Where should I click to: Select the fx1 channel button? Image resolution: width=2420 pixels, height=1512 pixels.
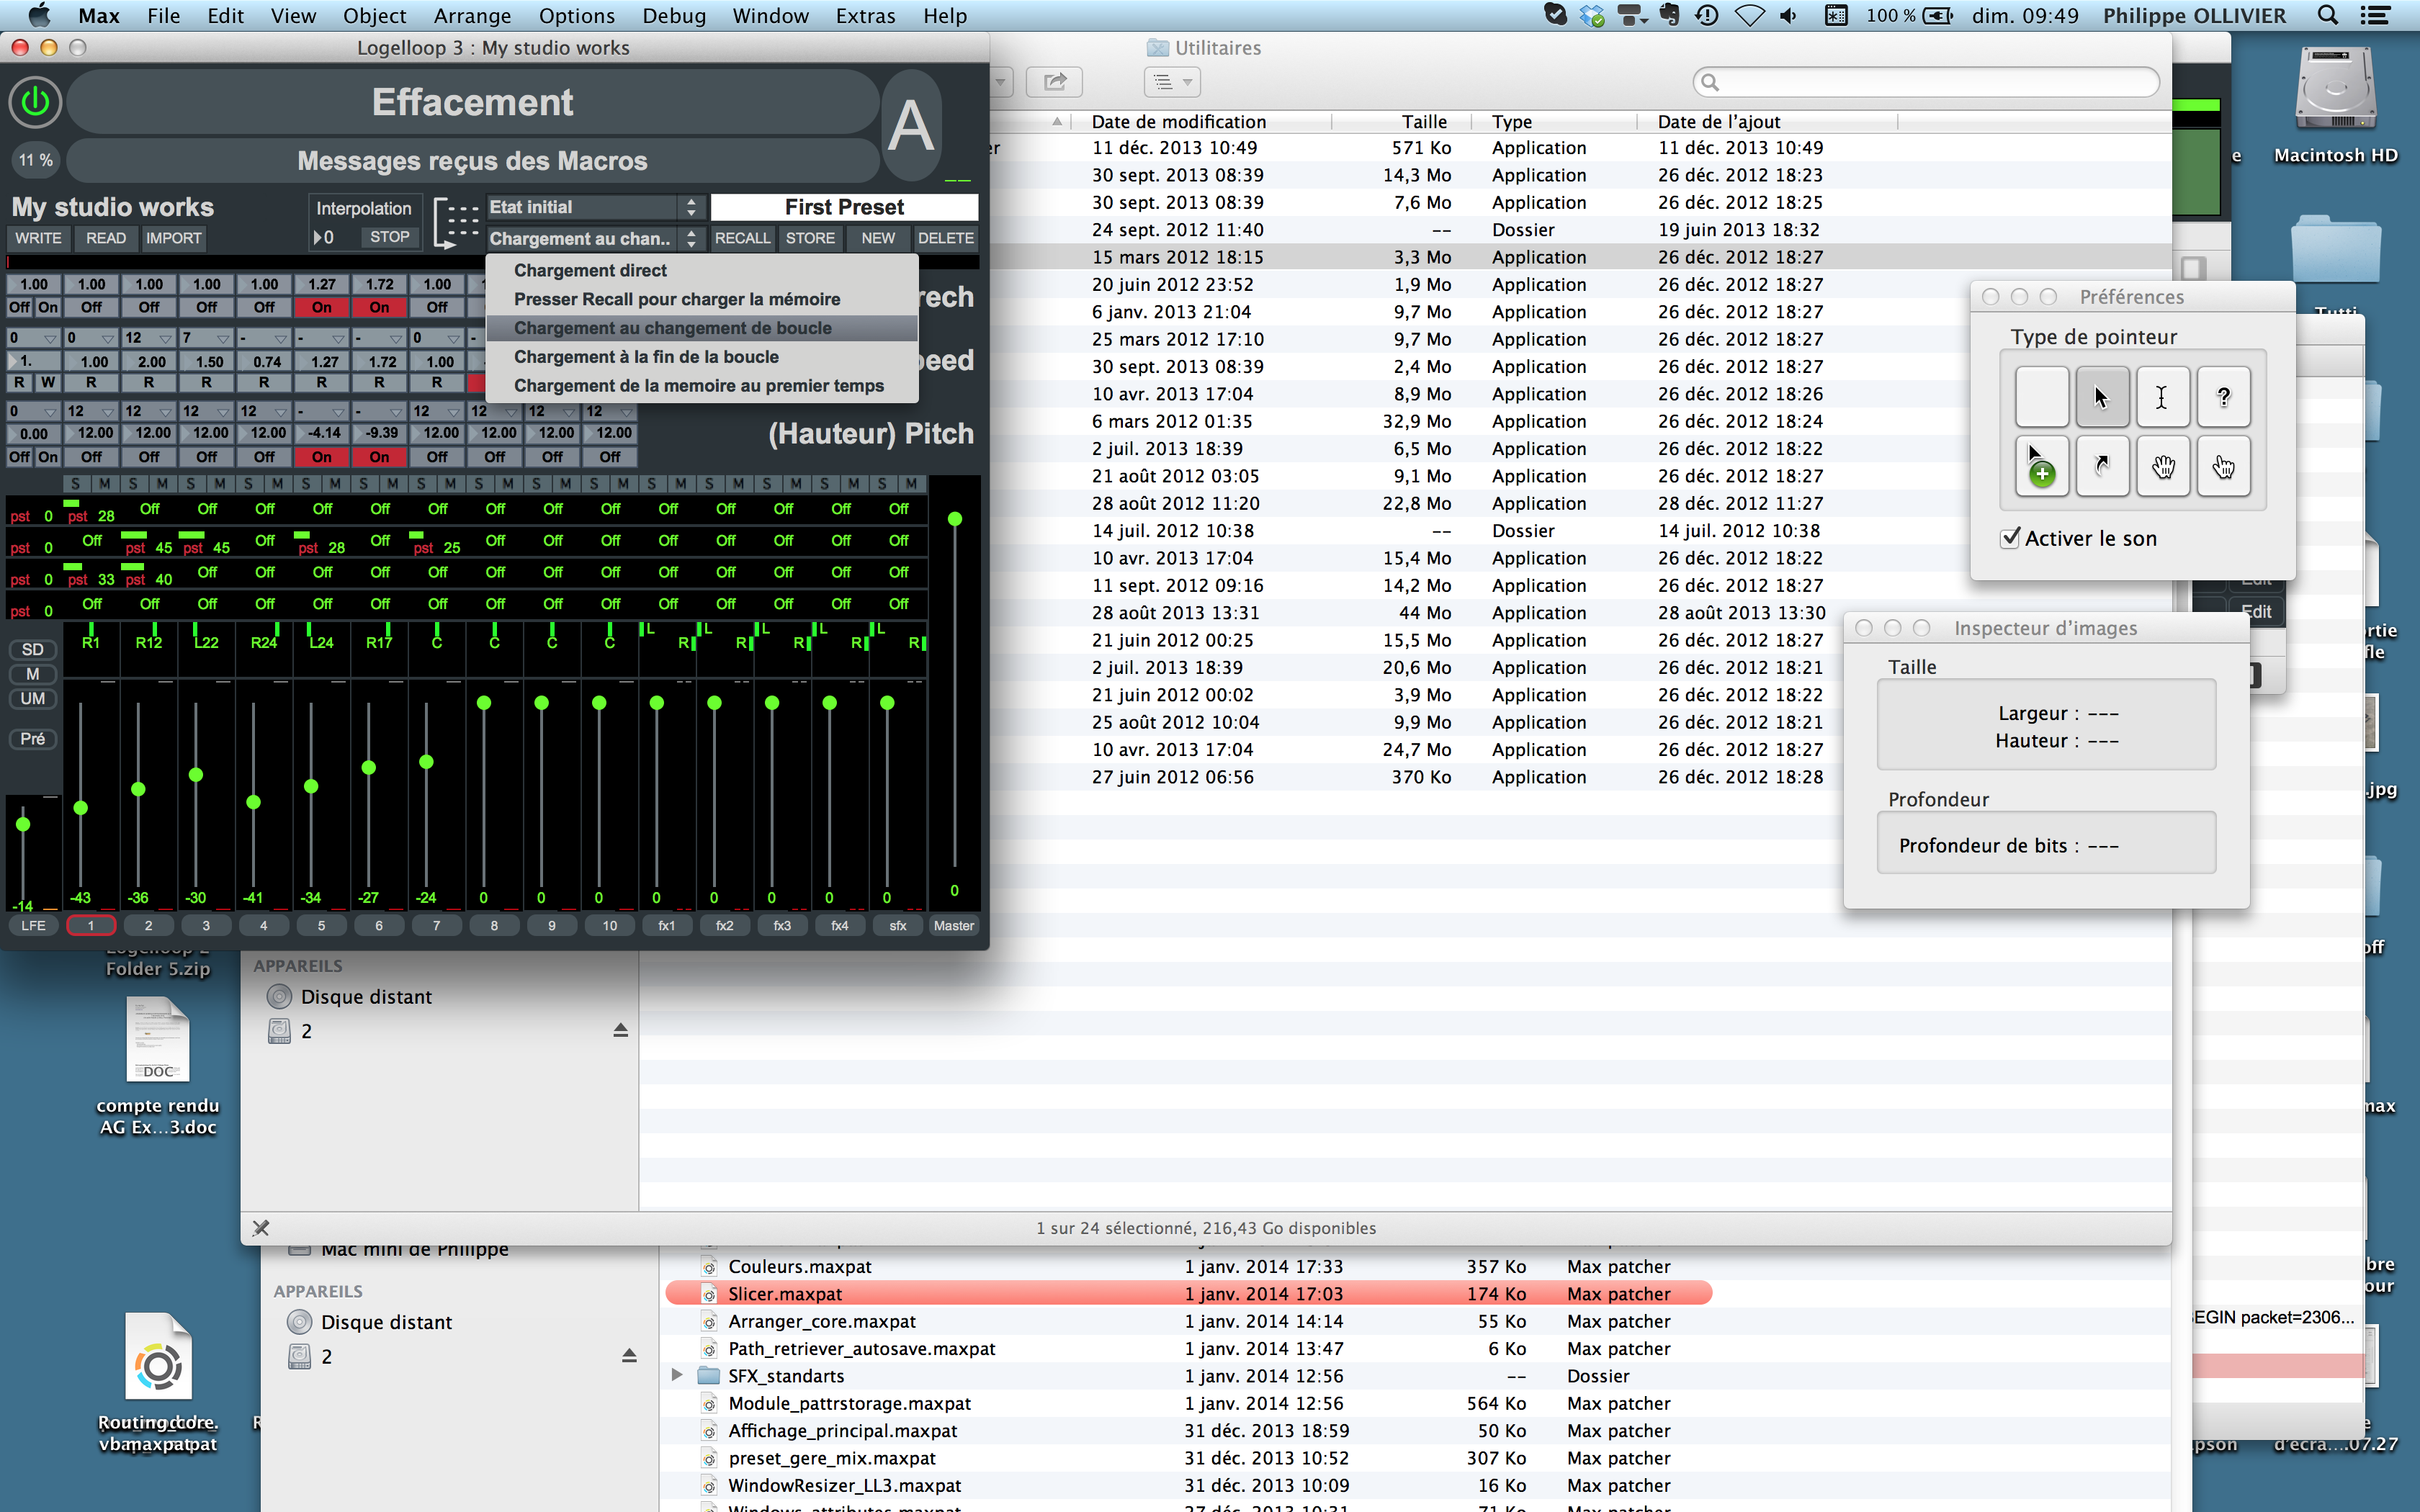[x=666, y=926]
